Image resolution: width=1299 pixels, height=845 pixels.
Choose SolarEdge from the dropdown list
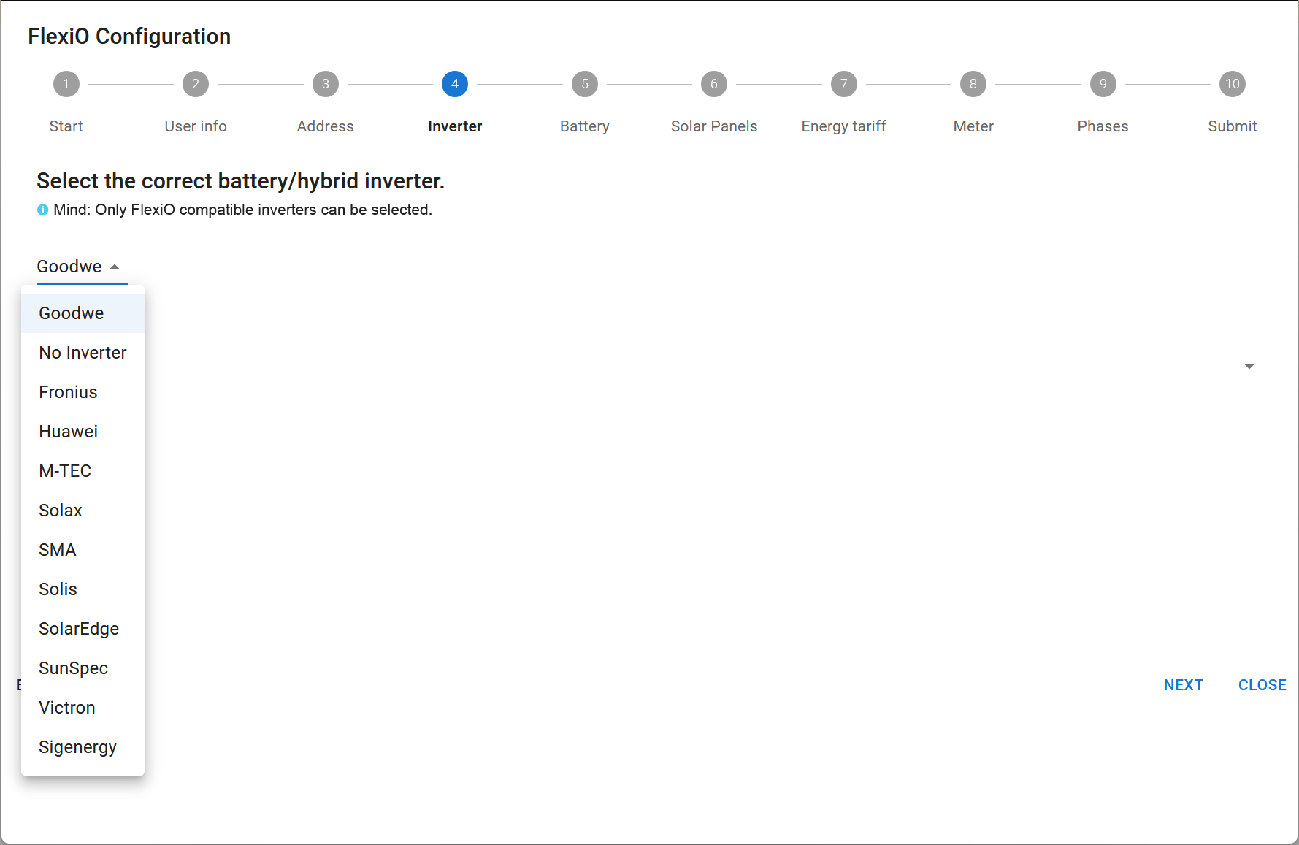pyautogui.click(x=79, y=629)
